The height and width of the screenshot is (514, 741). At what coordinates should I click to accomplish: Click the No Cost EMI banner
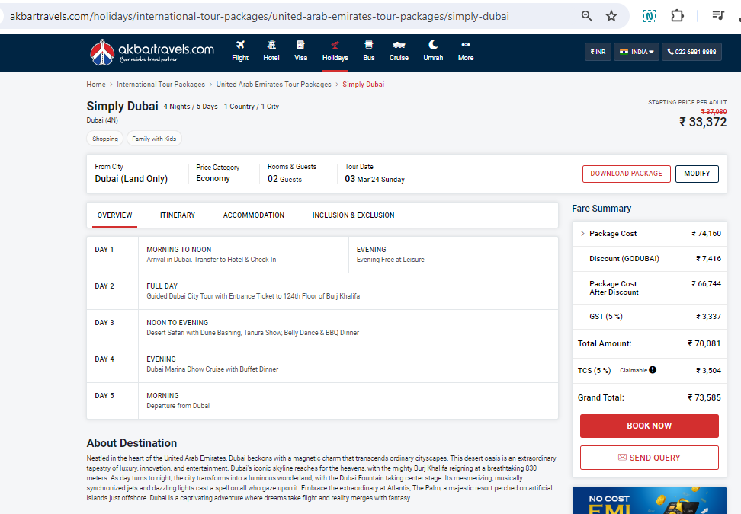coord(650,500)
